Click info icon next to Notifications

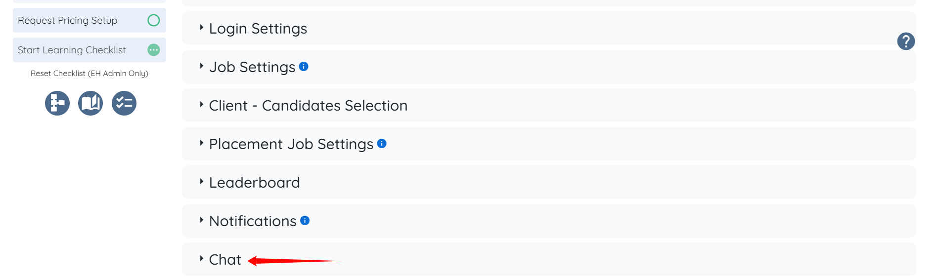305,221
